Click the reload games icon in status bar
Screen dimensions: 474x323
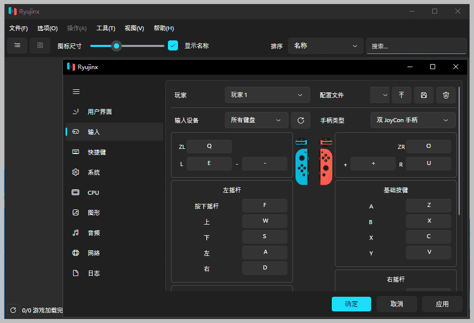point(13,310)
